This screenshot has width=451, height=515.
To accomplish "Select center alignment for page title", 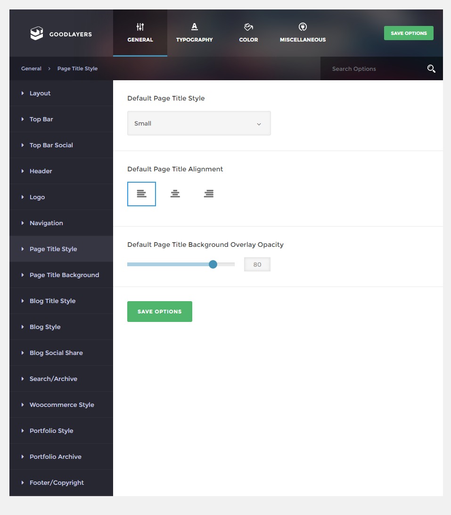I will coord(175,194).
